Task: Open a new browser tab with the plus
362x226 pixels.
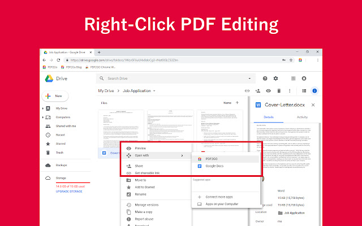Action: click(99, 53)
